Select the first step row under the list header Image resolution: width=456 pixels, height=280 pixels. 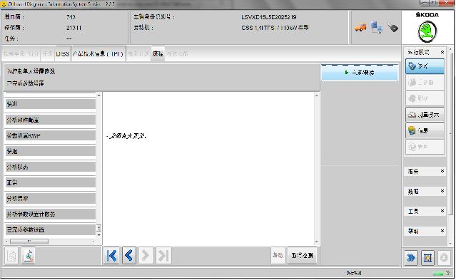click(51, 104)
